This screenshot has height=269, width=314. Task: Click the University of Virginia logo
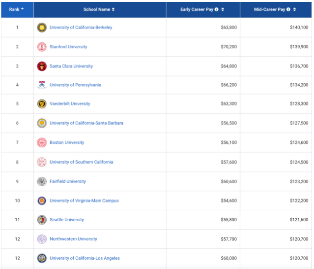[42, 201]
